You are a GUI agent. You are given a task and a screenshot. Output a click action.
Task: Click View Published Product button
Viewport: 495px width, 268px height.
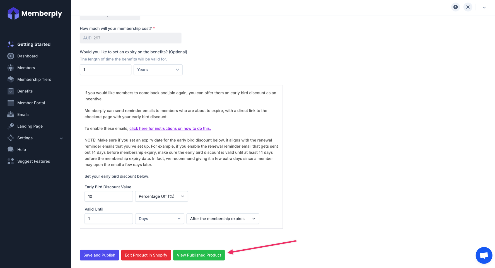coord(199,255)
